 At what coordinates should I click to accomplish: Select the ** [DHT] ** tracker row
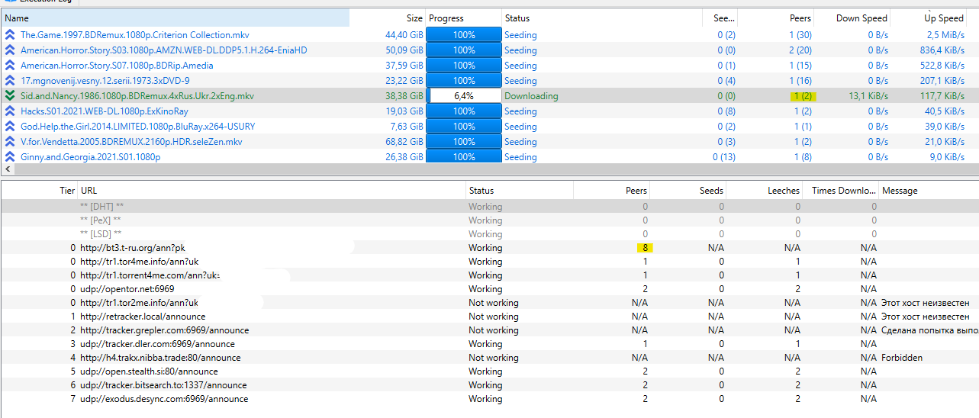point(488,207)
